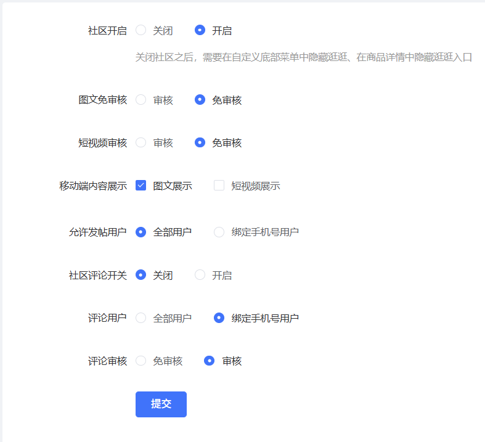Screen dimensions: 485x442
Task: Set 短视频审核 to 免审核
Action: (x=200, y=142)
